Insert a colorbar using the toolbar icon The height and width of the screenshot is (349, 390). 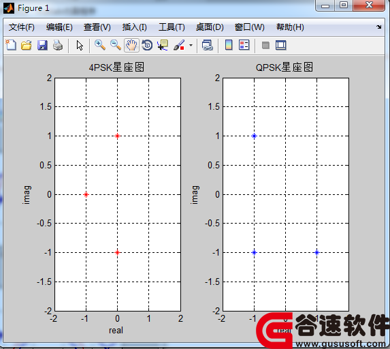click(x=229, y=46)
